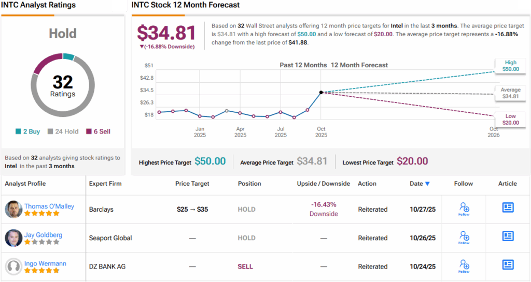Open Seaport Global article icon

pos(508,236)
